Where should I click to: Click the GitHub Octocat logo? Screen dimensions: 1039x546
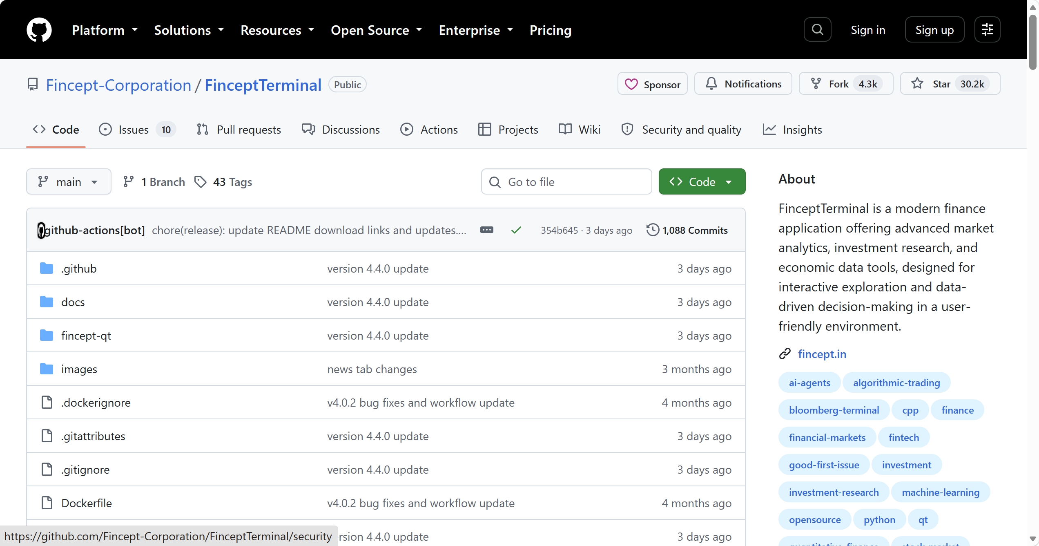[39, 29]
